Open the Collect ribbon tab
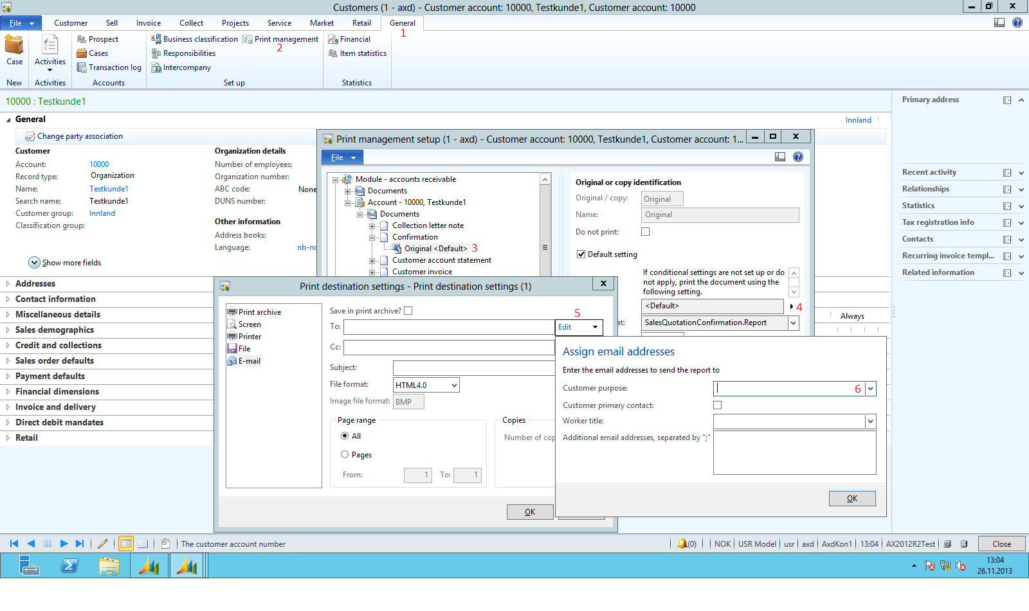The image size is (1029, 611). (191, 23)
